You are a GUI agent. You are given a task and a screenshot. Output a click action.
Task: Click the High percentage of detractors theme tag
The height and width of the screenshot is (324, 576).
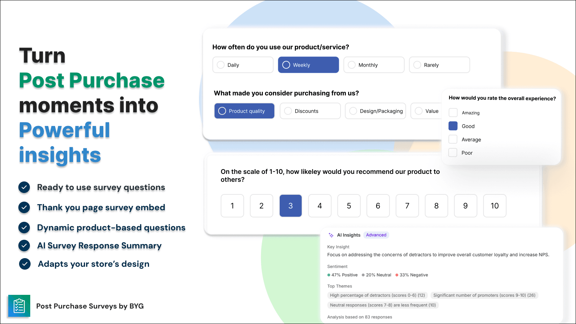[x=377, y=295]
